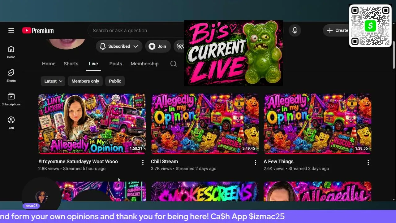Screen dimensions: 396x223
Task: Open options menu for A Few Things
Action: (x=368, y=162)
